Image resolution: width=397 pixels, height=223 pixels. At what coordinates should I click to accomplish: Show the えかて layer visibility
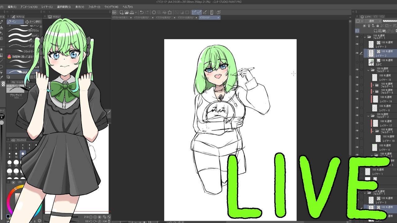[357, 62]
